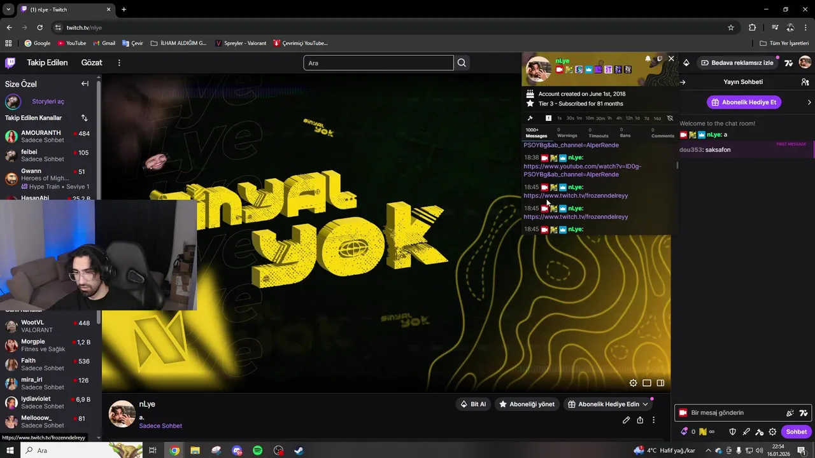Open the Twitch home logo

pyautogui.click(x=10, y=62)
